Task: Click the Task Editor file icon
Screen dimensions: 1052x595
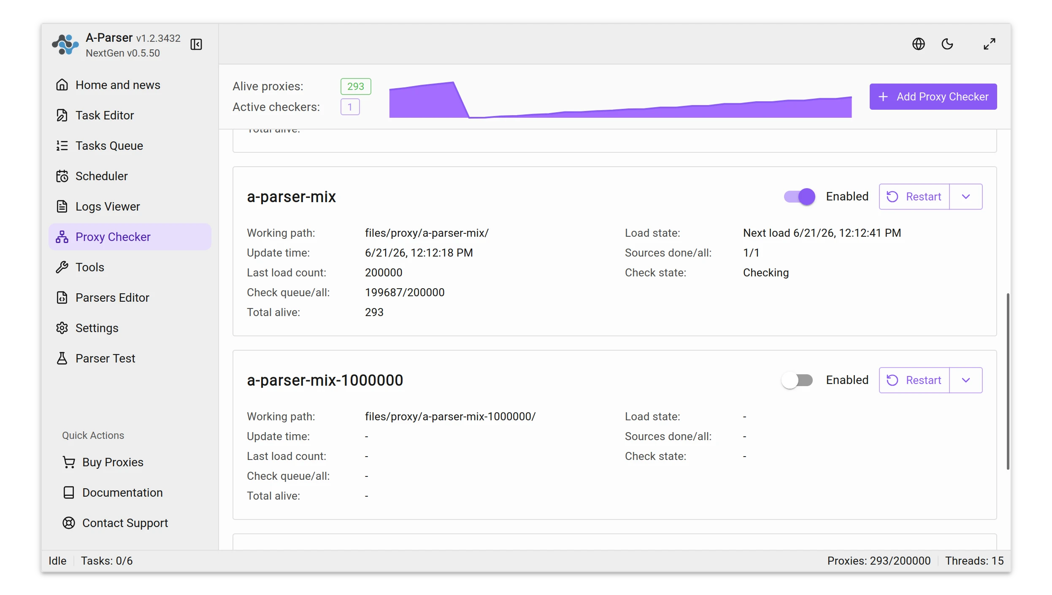Action: coord(62,115)
